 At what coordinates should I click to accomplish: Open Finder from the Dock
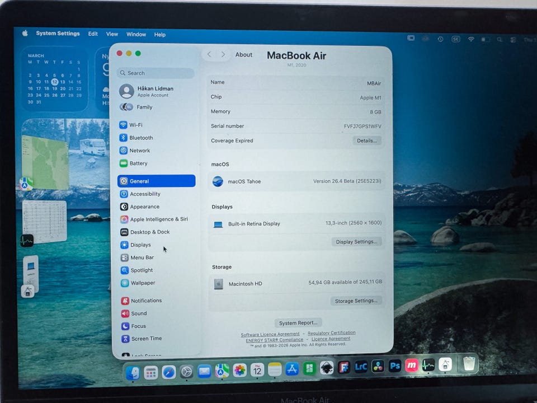tap(133, 373)
